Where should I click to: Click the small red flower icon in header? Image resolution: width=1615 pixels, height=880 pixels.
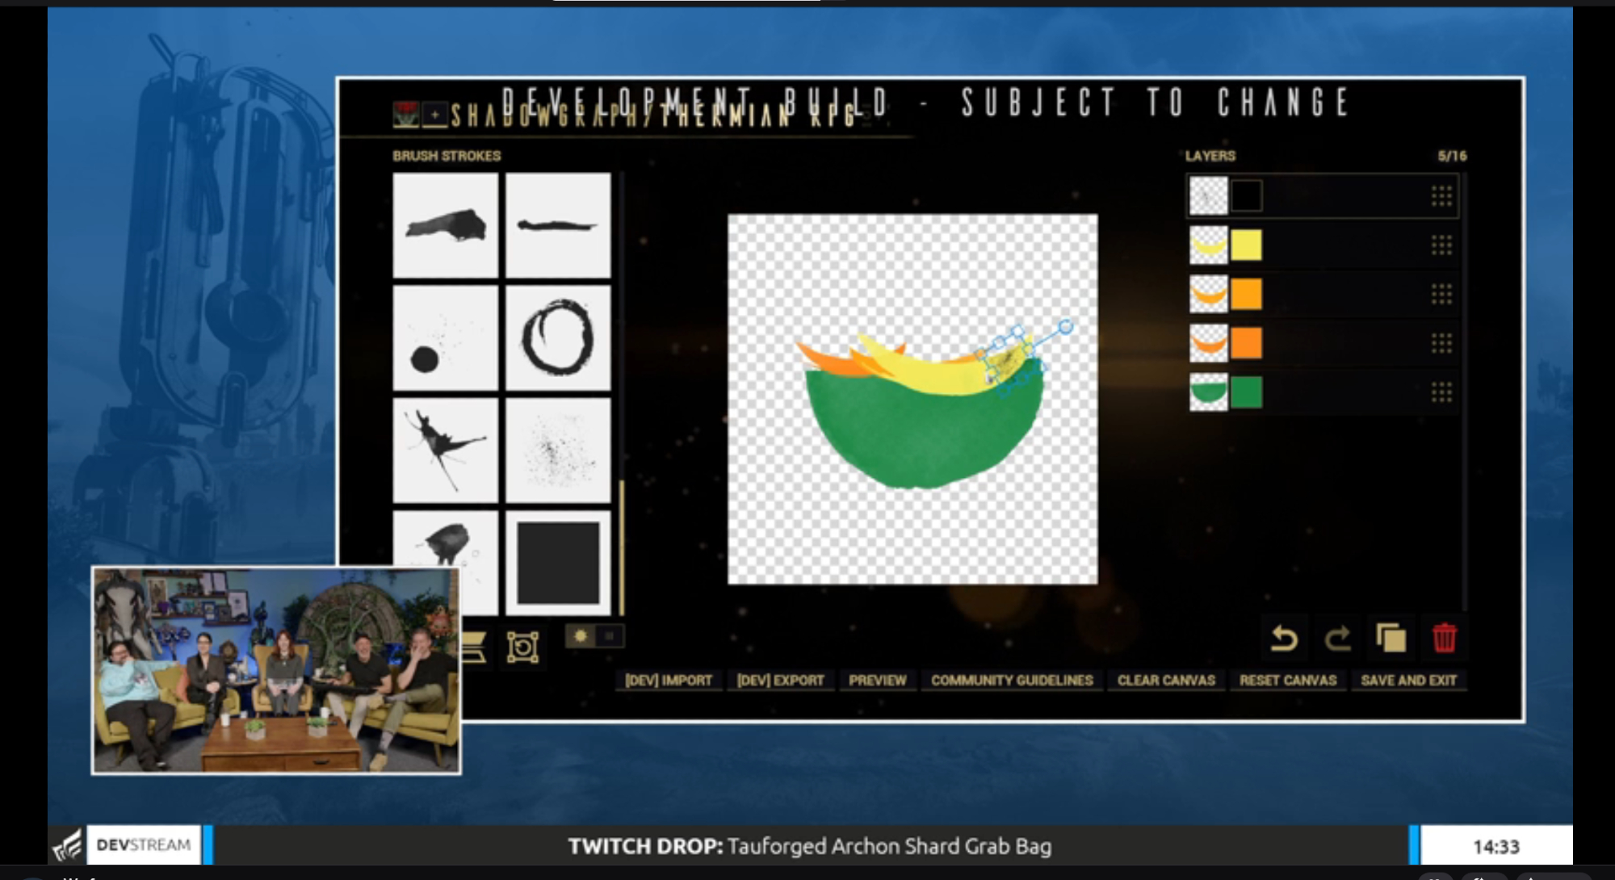click(406, 114)
